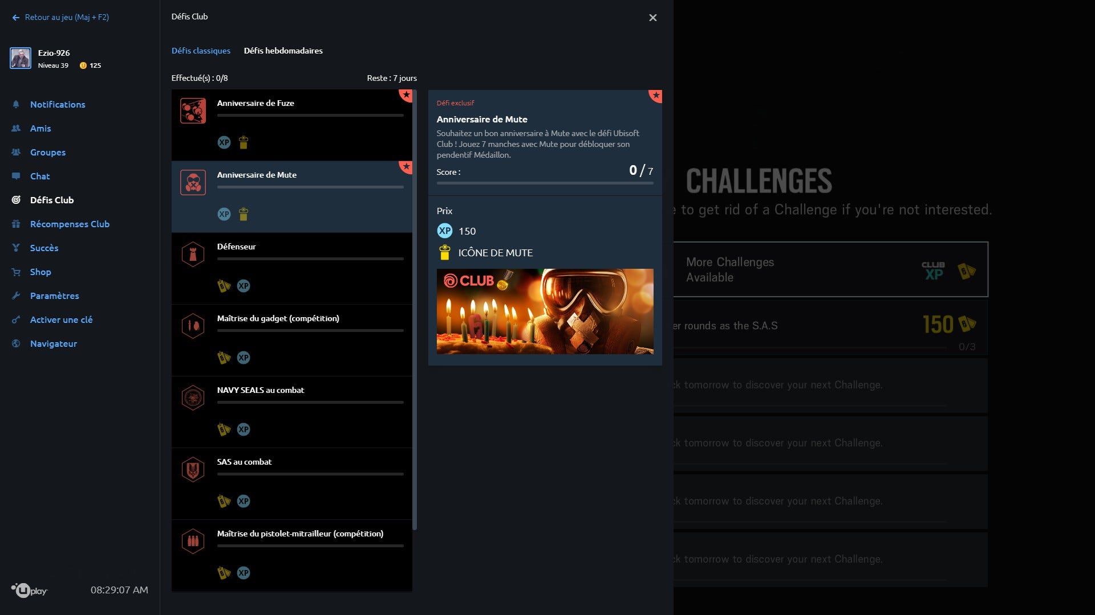Open the Succès menu entry
This screenshot has width=1095, height=615.
(44, 248)
